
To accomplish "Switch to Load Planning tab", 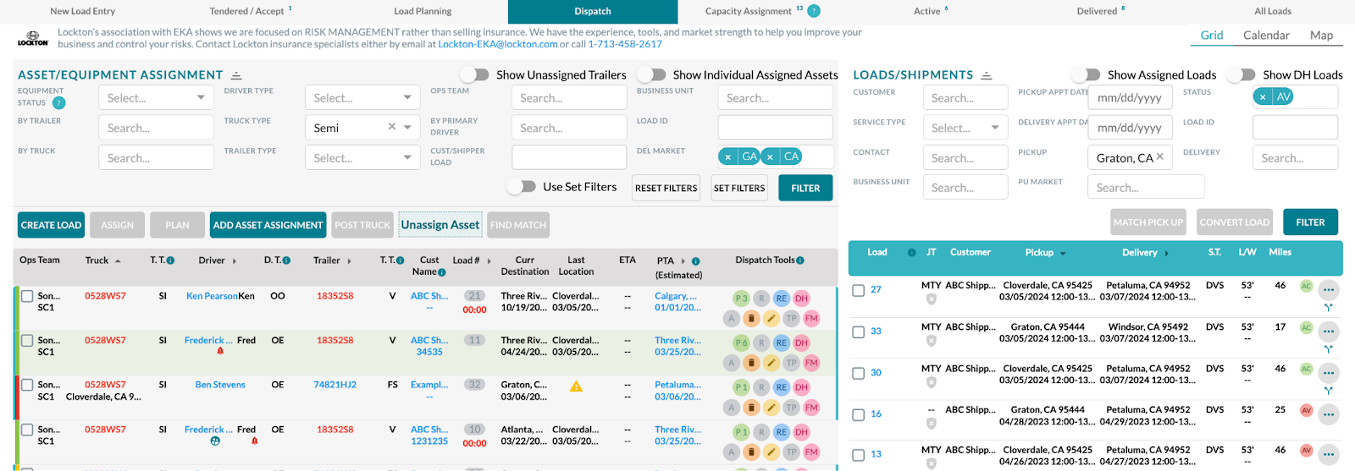I will pos(423,11).
